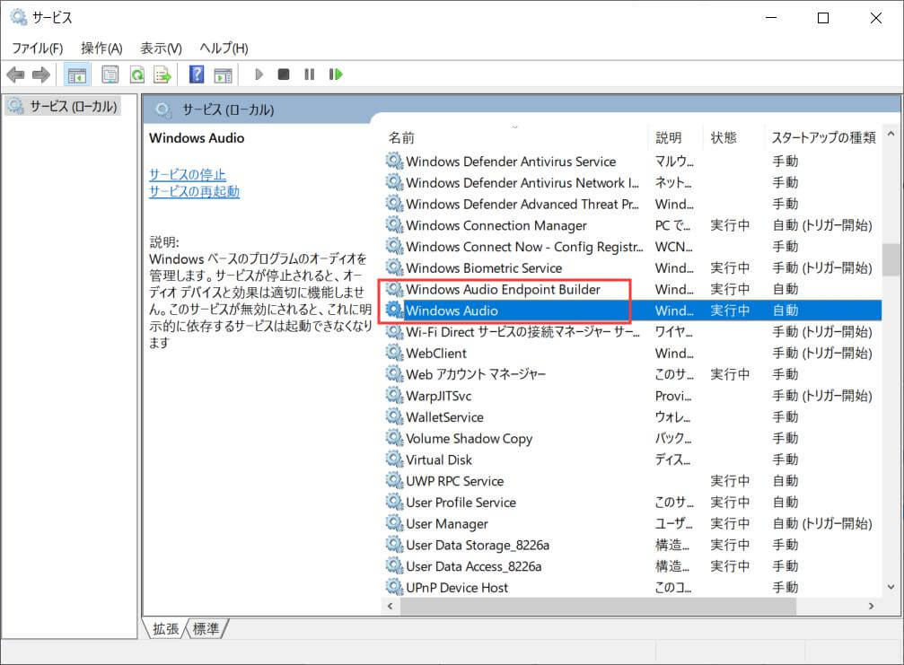Click the Pause Service icon

click(x=310, y=74)
